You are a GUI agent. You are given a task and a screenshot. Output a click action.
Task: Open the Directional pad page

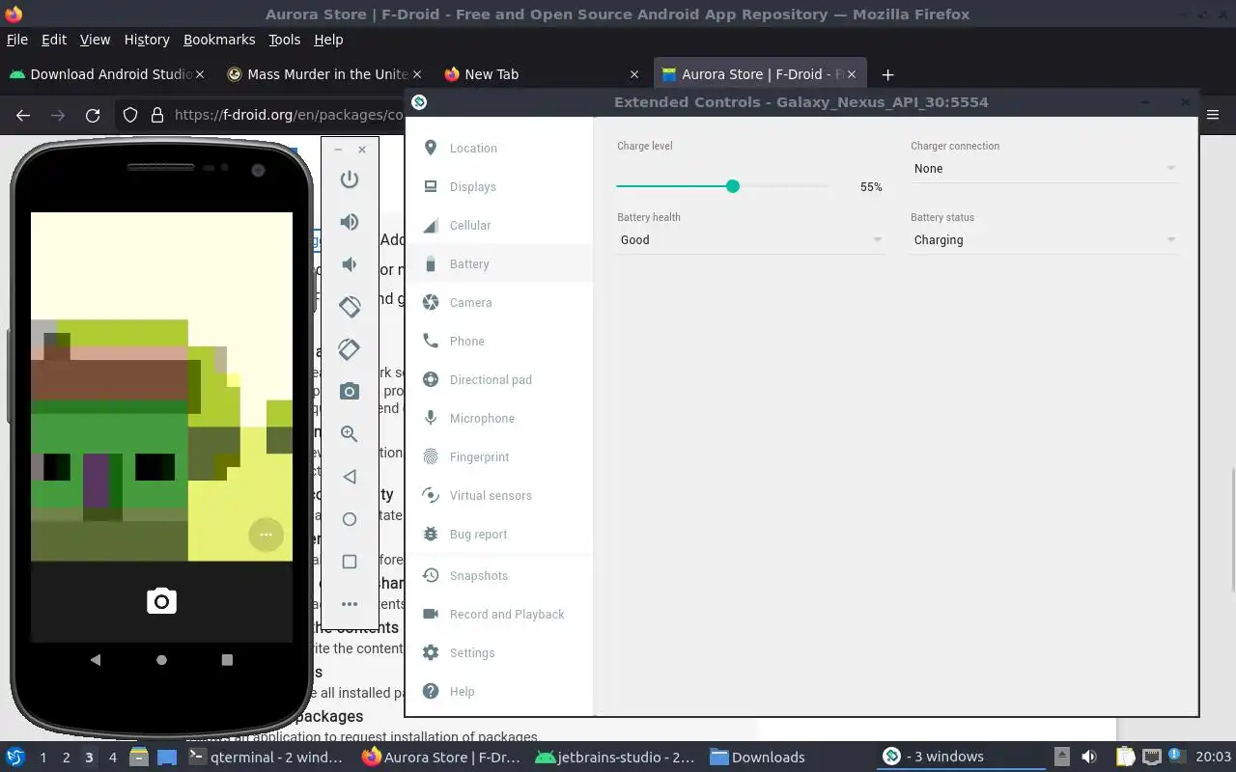coord(499,379)
